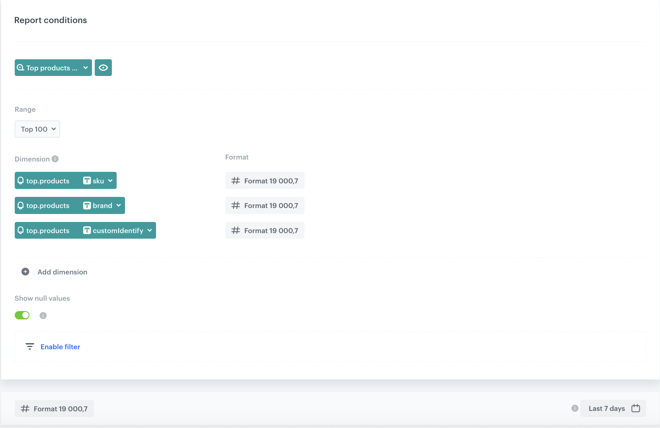Click top.products event in brand row

tap(44, 206)
